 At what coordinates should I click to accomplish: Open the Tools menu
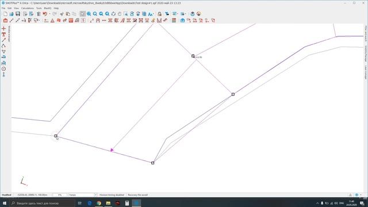(x=39, y=8)
